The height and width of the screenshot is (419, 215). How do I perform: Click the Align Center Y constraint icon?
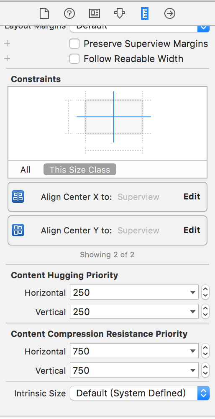[x=18, y=230]
